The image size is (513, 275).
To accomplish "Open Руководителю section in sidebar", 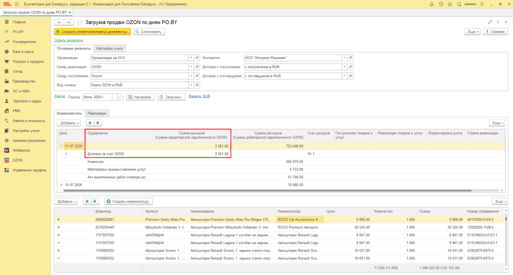I will pyautogui.click(x=24, y=42).
